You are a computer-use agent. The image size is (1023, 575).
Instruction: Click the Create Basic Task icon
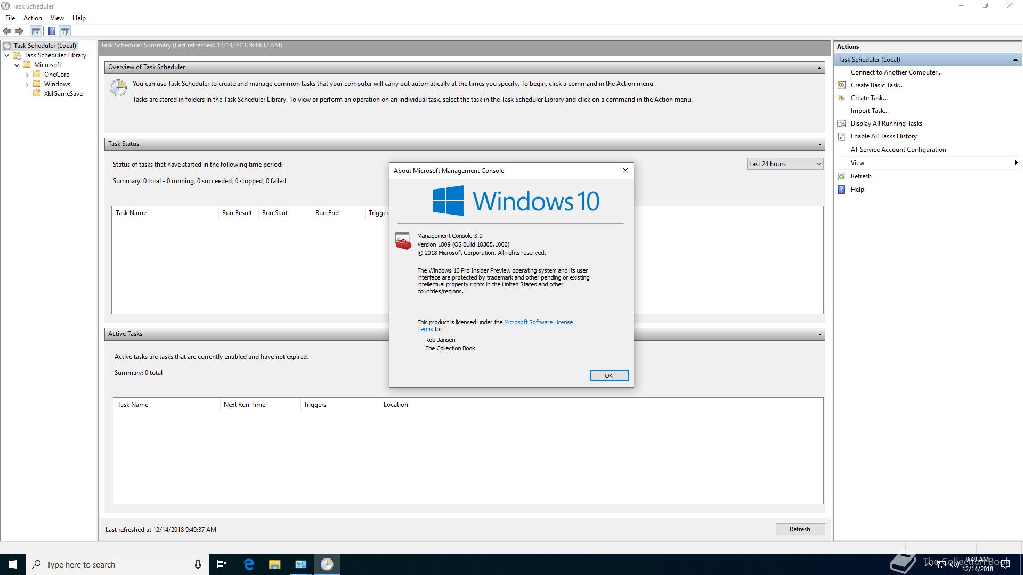[x=842, y=85]
